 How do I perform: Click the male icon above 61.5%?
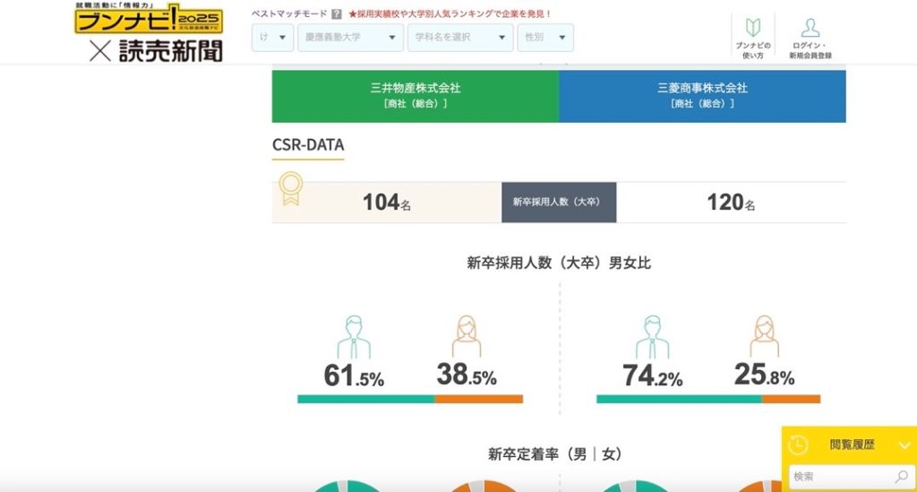coord(353,337)
